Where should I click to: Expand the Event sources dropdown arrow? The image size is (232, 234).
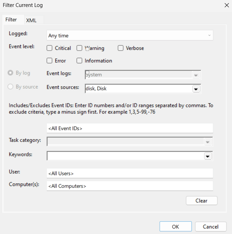(196, 89)
